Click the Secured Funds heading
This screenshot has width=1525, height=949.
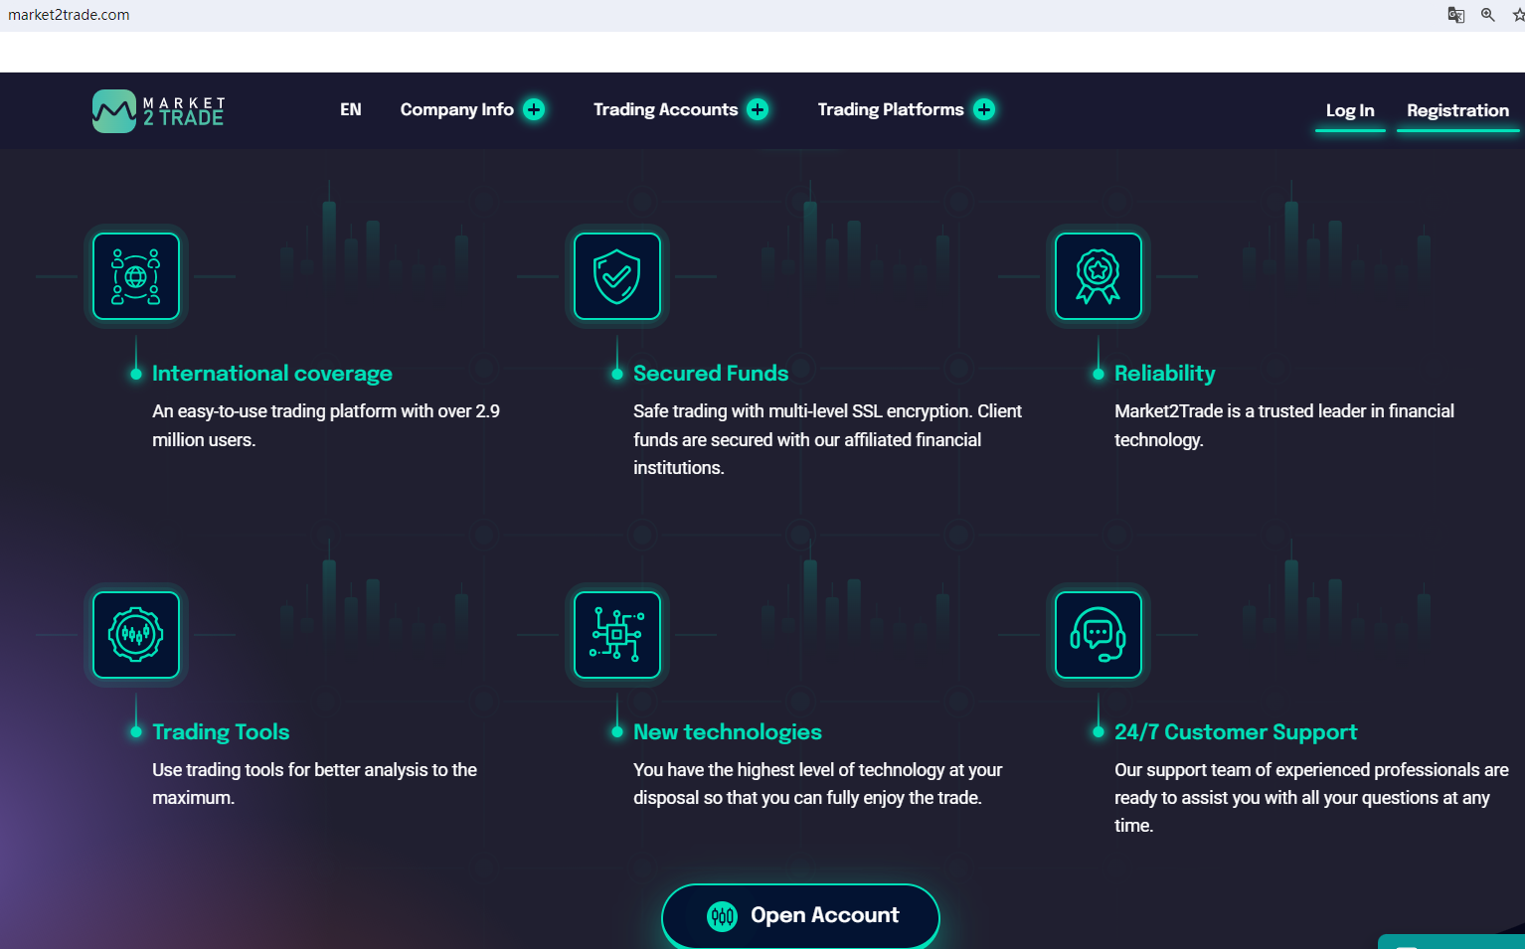[711, 374]
